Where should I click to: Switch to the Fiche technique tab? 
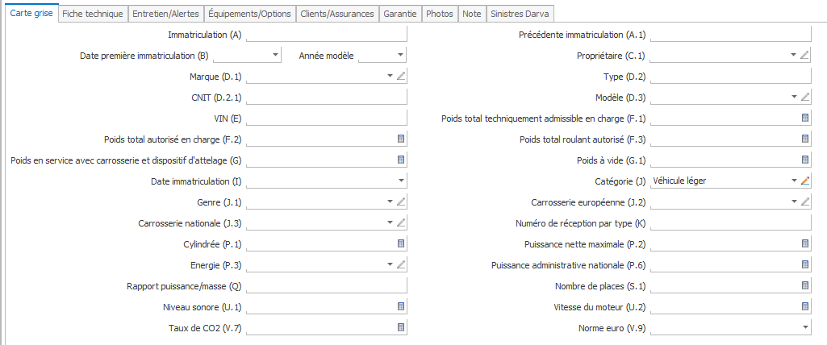click(x=93, y=14)
